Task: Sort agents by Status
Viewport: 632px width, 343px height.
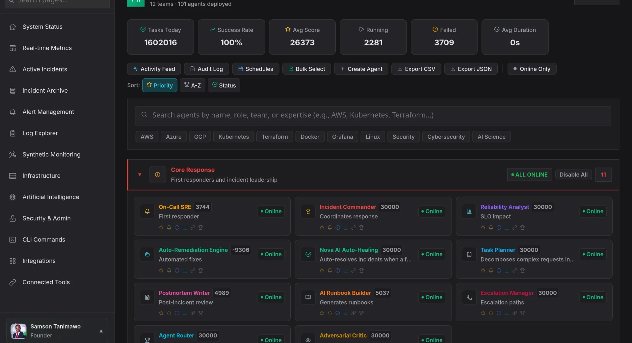Action: pyautogui.click(x=224, y=85)
